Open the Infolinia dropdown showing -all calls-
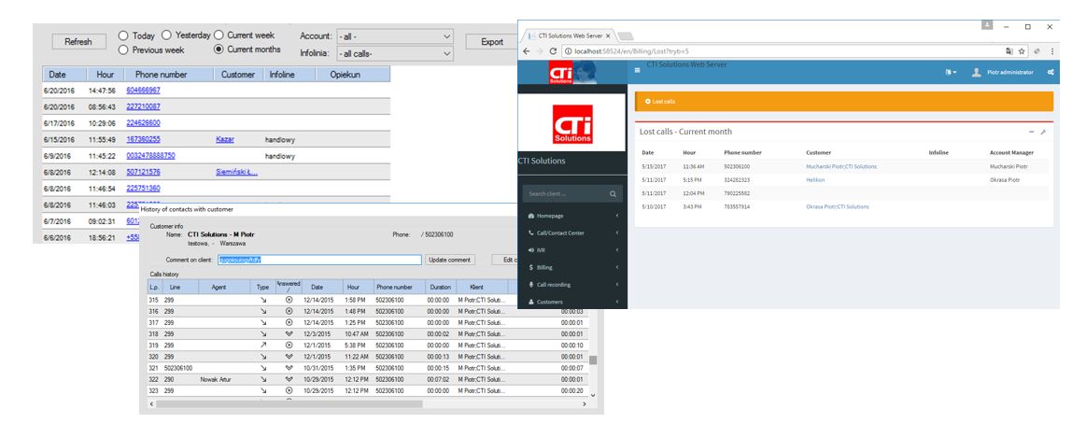The height and width of the screenshot is (423, 1072). (394, 53)
